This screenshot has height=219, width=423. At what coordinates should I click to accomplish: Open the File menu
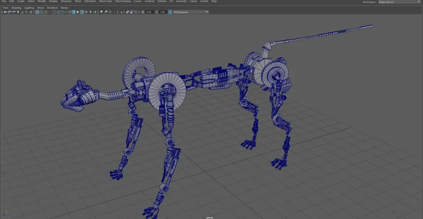[4, 1]
